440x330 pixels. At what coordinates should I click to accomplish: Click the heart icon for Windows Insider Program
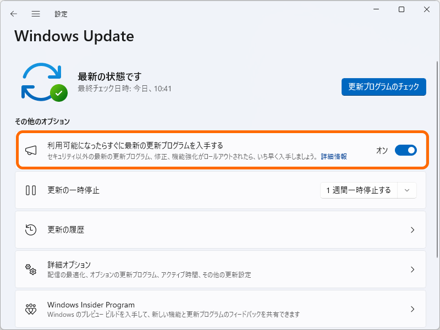(31, 308)
